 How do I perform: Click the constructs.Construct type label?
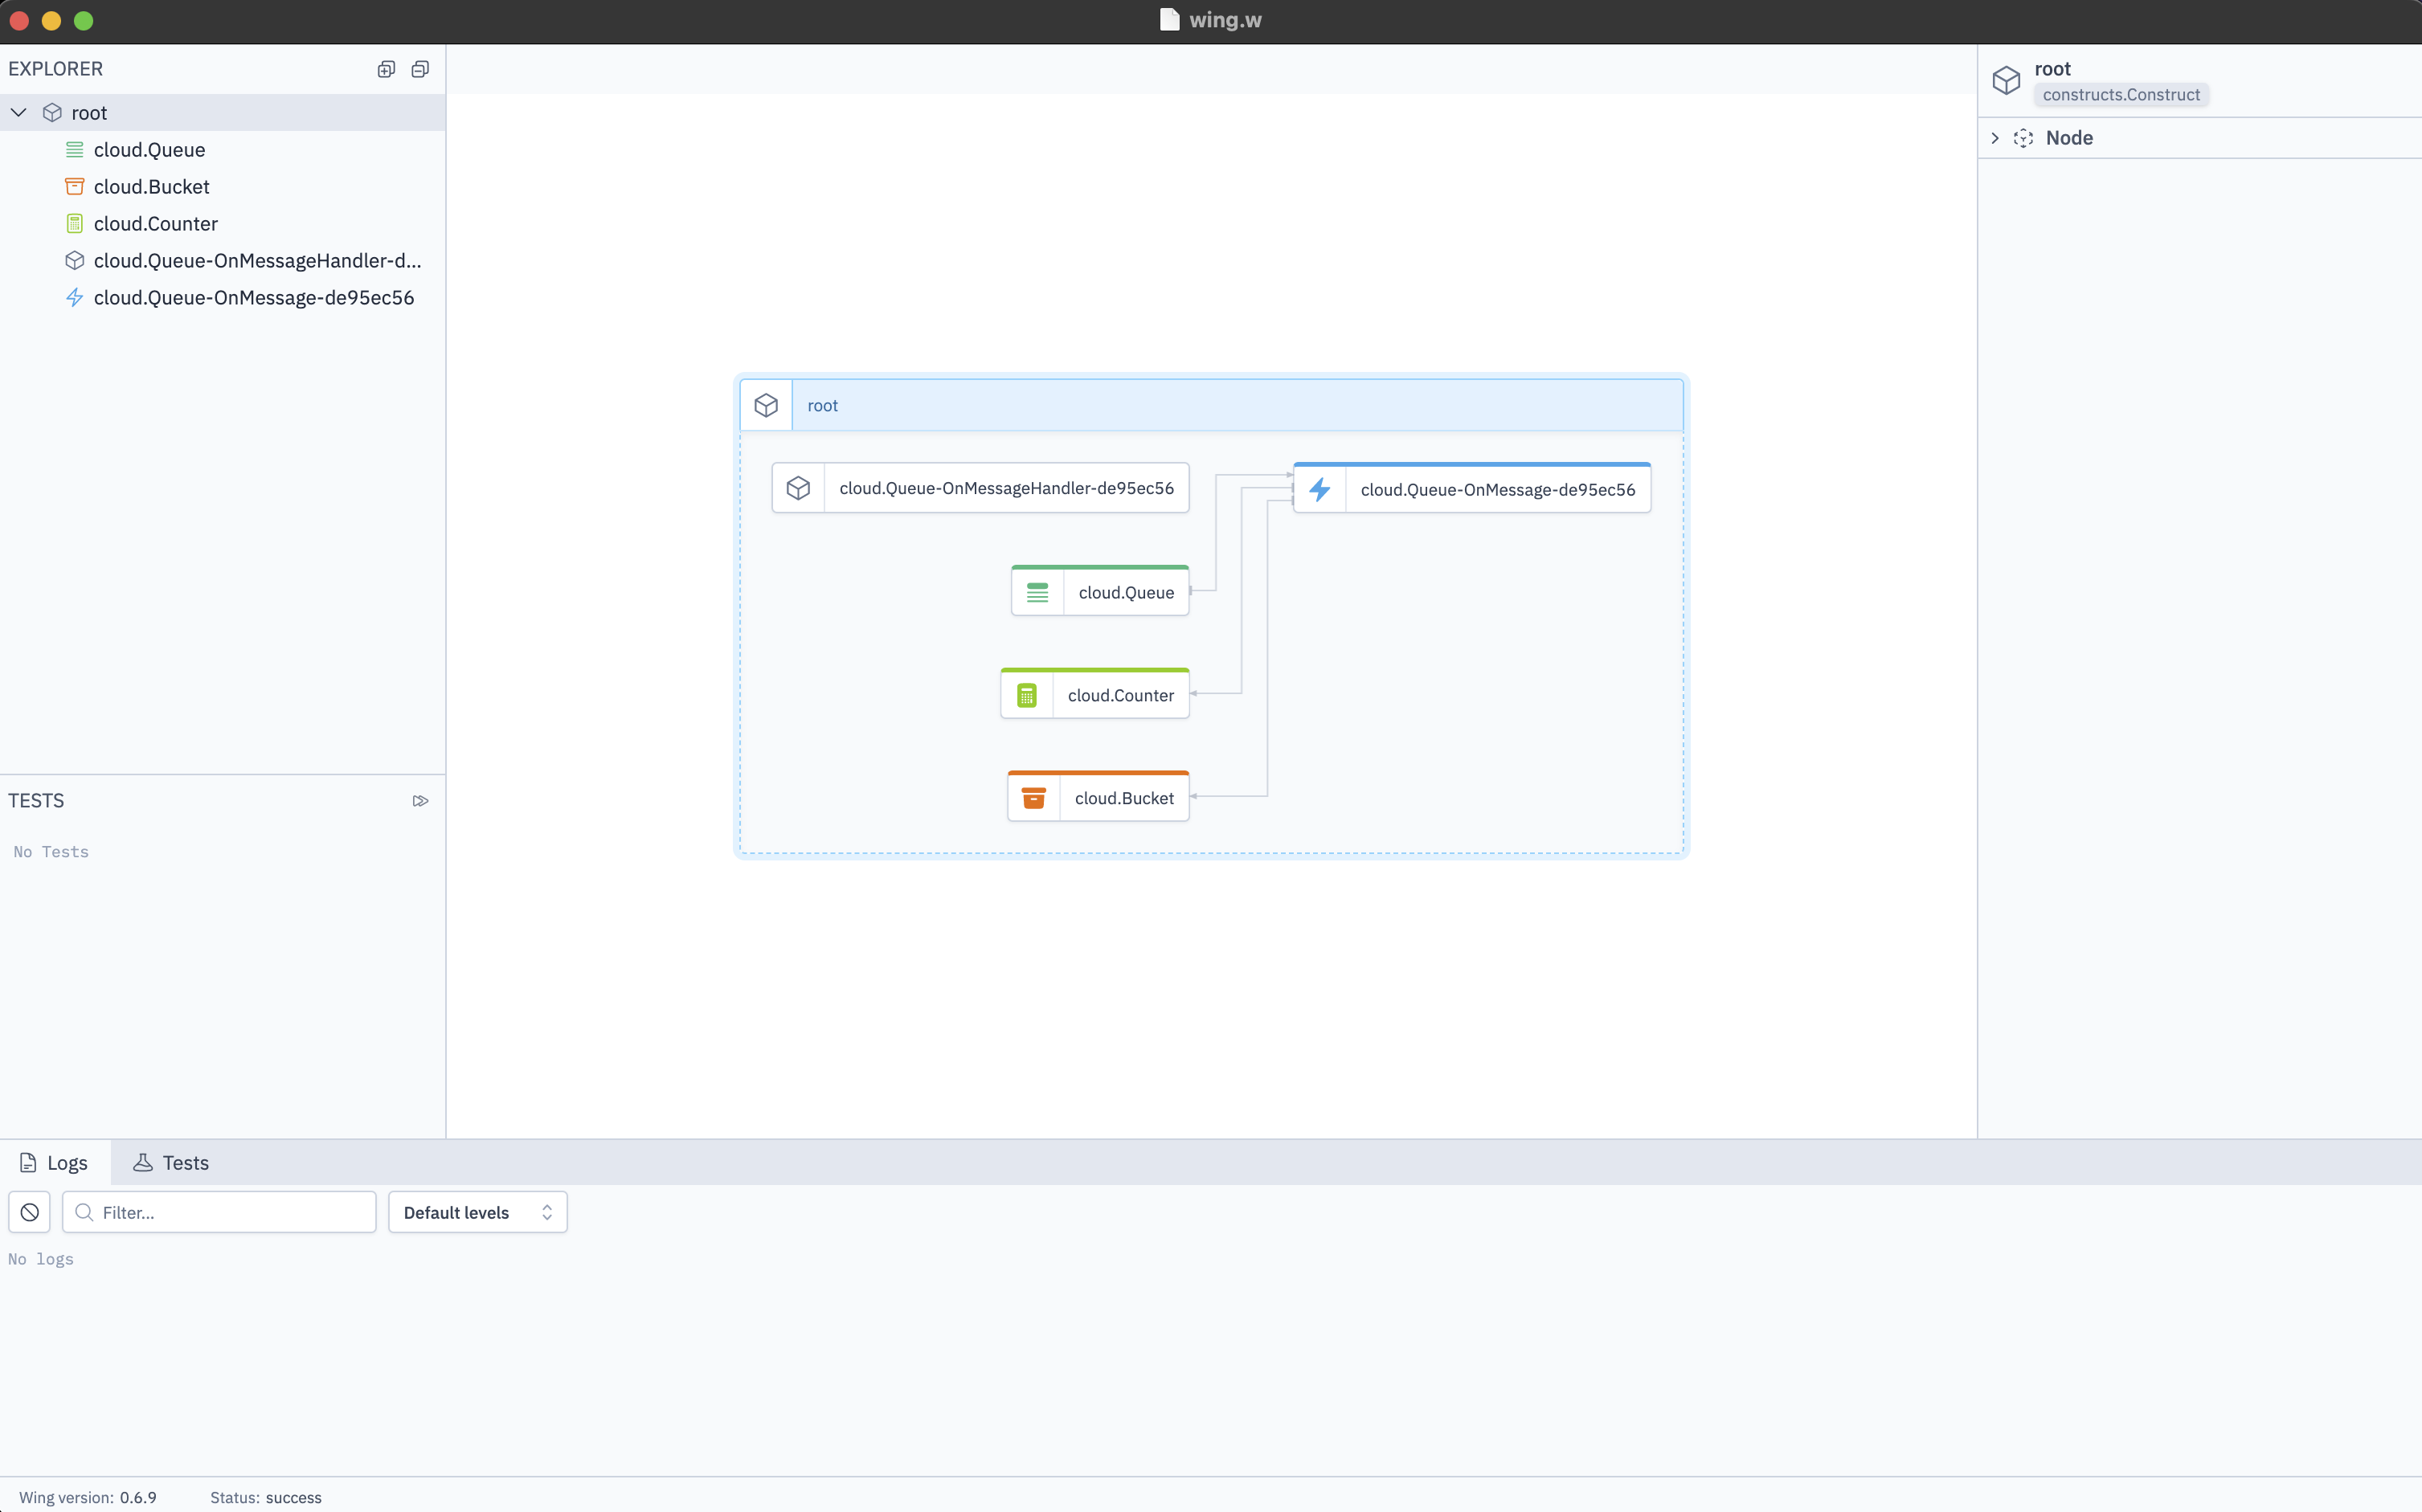2120,95
